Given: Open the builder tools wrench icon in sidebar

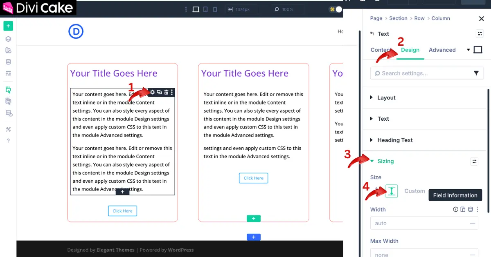Looking at the screenshot, I should [x=8, y=129].
